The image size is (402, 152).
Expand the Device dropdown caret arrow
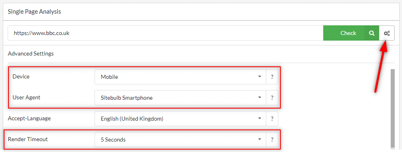tap(259, 76)
